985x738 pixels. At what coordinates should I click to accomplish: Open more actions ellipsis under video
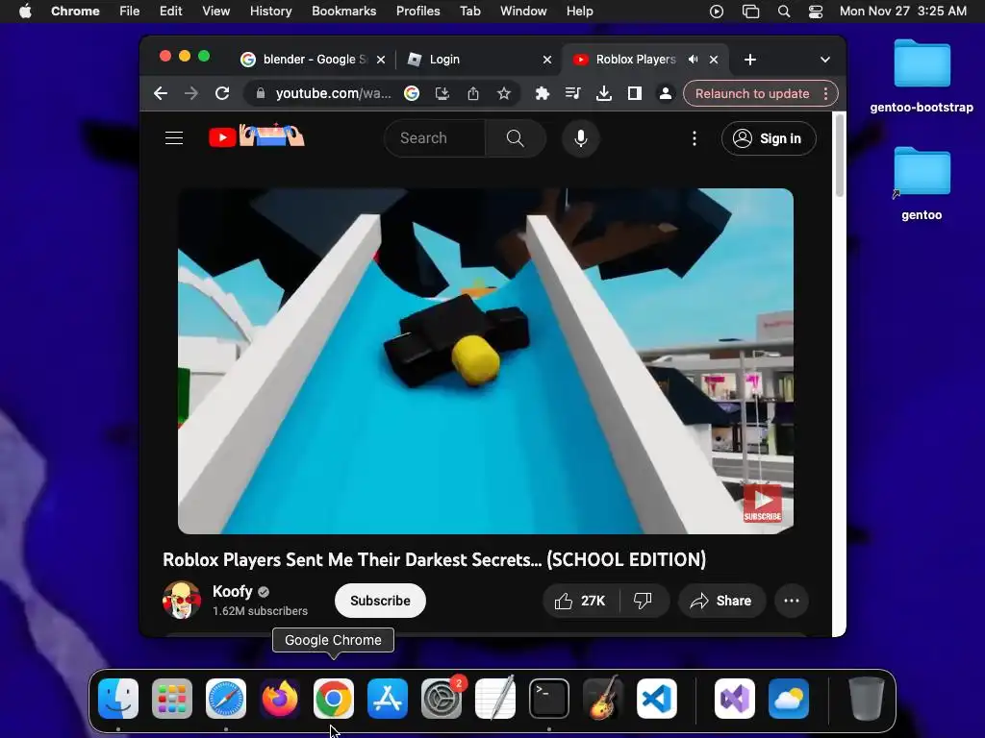(791, 601)
